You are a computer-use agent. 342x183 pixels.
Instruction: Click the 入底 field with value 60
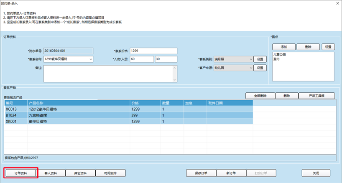point(142,59)
